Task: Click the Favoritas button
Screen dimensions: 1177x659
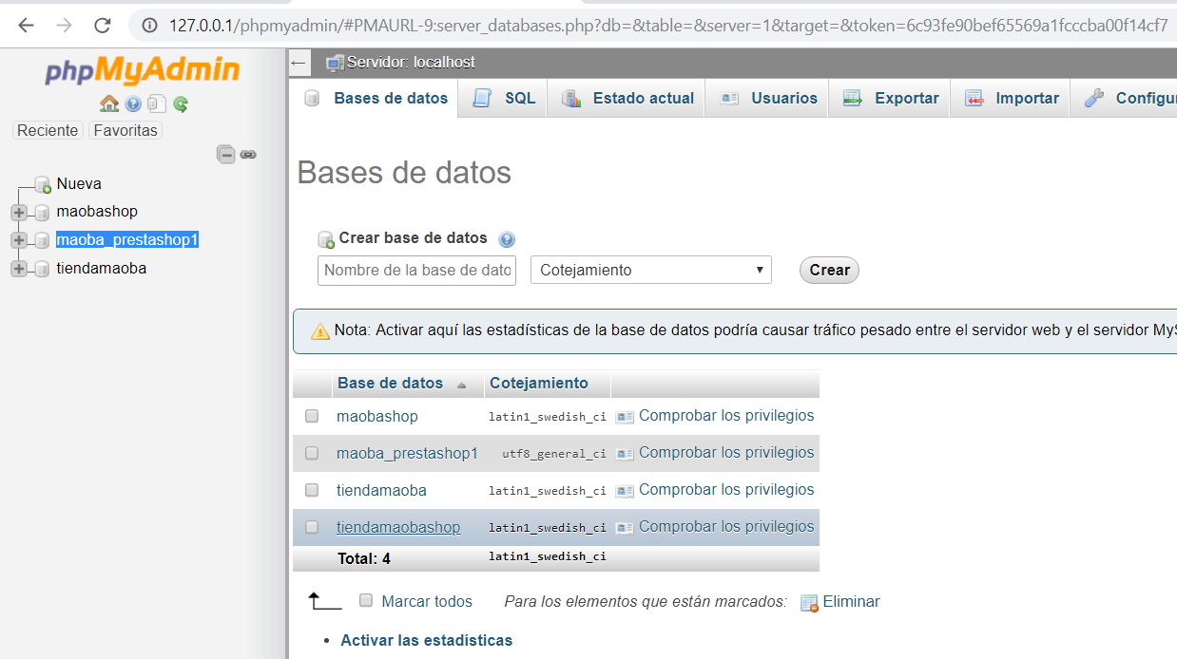Action: click(x=125, y=130)
